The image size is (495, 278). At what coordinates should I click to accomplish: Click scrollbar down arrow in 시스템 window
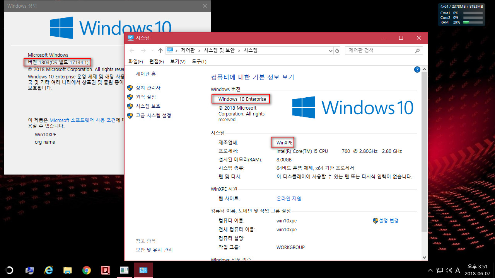pos(424,257)
